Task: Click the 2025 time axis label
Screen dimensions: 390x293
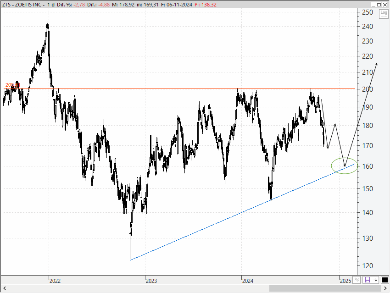Action: pyautogui.click(x=345, y=281)
